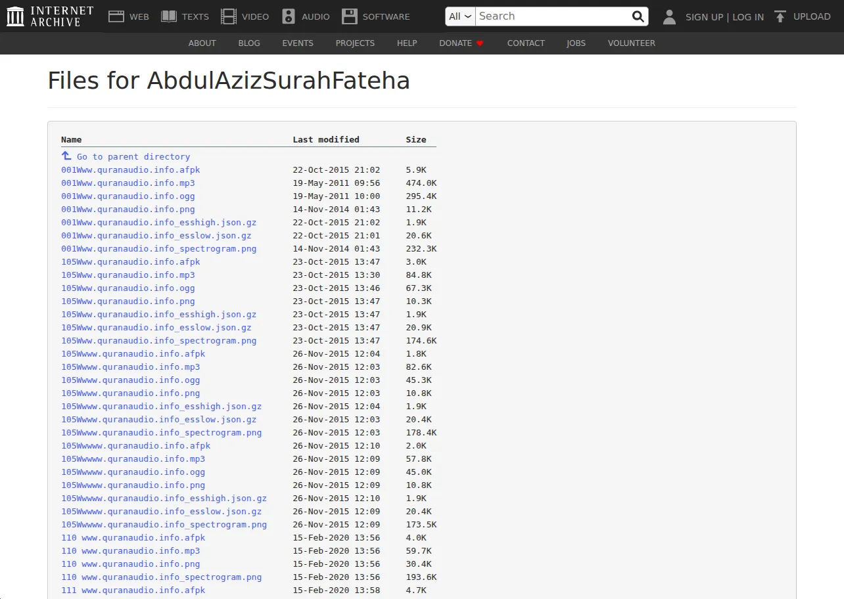Click the LOG IN link
The height and width of the screenshot is (599, 844).
click(748, 17)
